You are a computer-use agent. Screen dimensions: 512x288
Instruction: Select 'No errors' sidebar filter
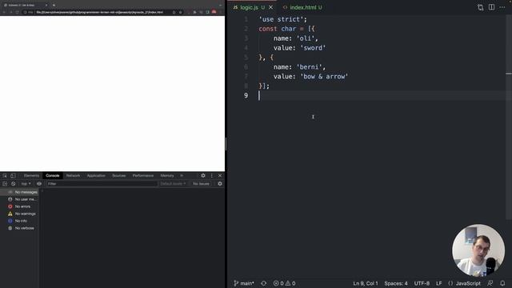[19, 206]
